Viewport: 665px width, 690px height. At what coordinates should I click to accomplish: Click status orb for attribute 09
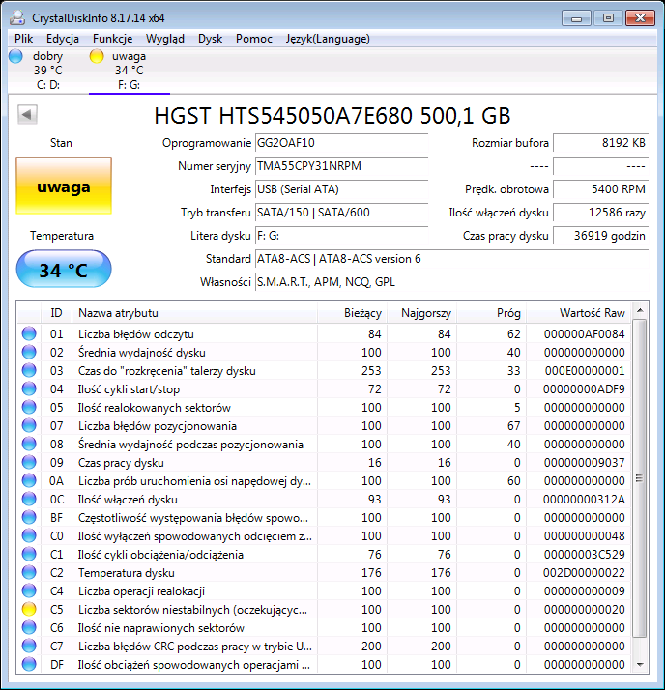[29, 462]
